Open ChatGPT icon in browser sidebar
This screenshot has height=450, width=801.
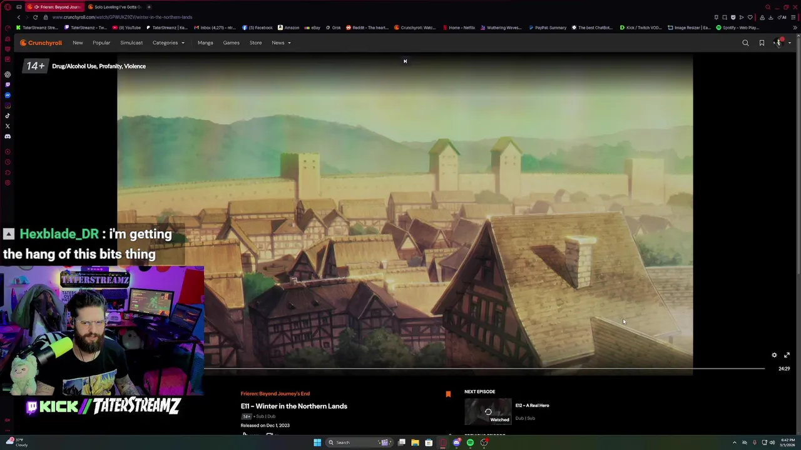tap(8, 74)
